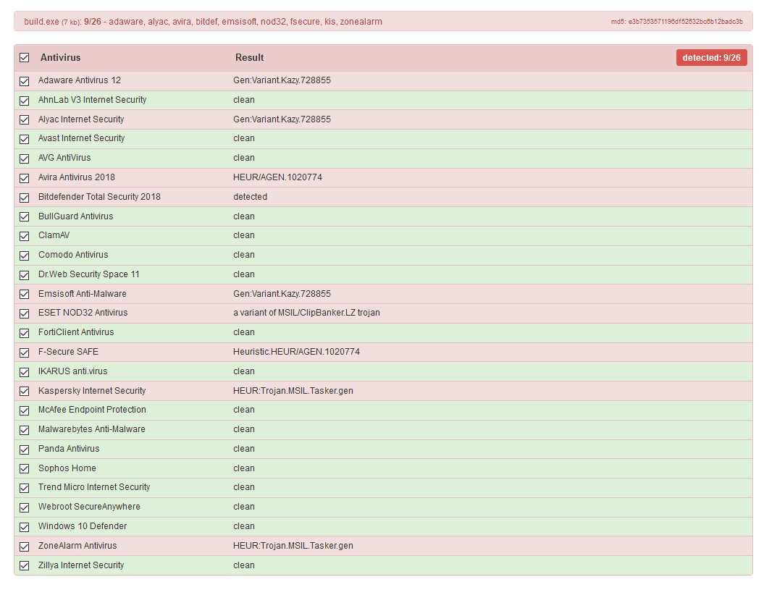Viewport: 777px width, 595px height.
Task: Toggle the Emsisoft Anti-Malware checkbox
Action: click(x=25, y=295)
